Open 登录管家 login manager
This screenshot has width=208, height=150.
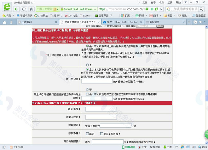(x=199, y=15)
